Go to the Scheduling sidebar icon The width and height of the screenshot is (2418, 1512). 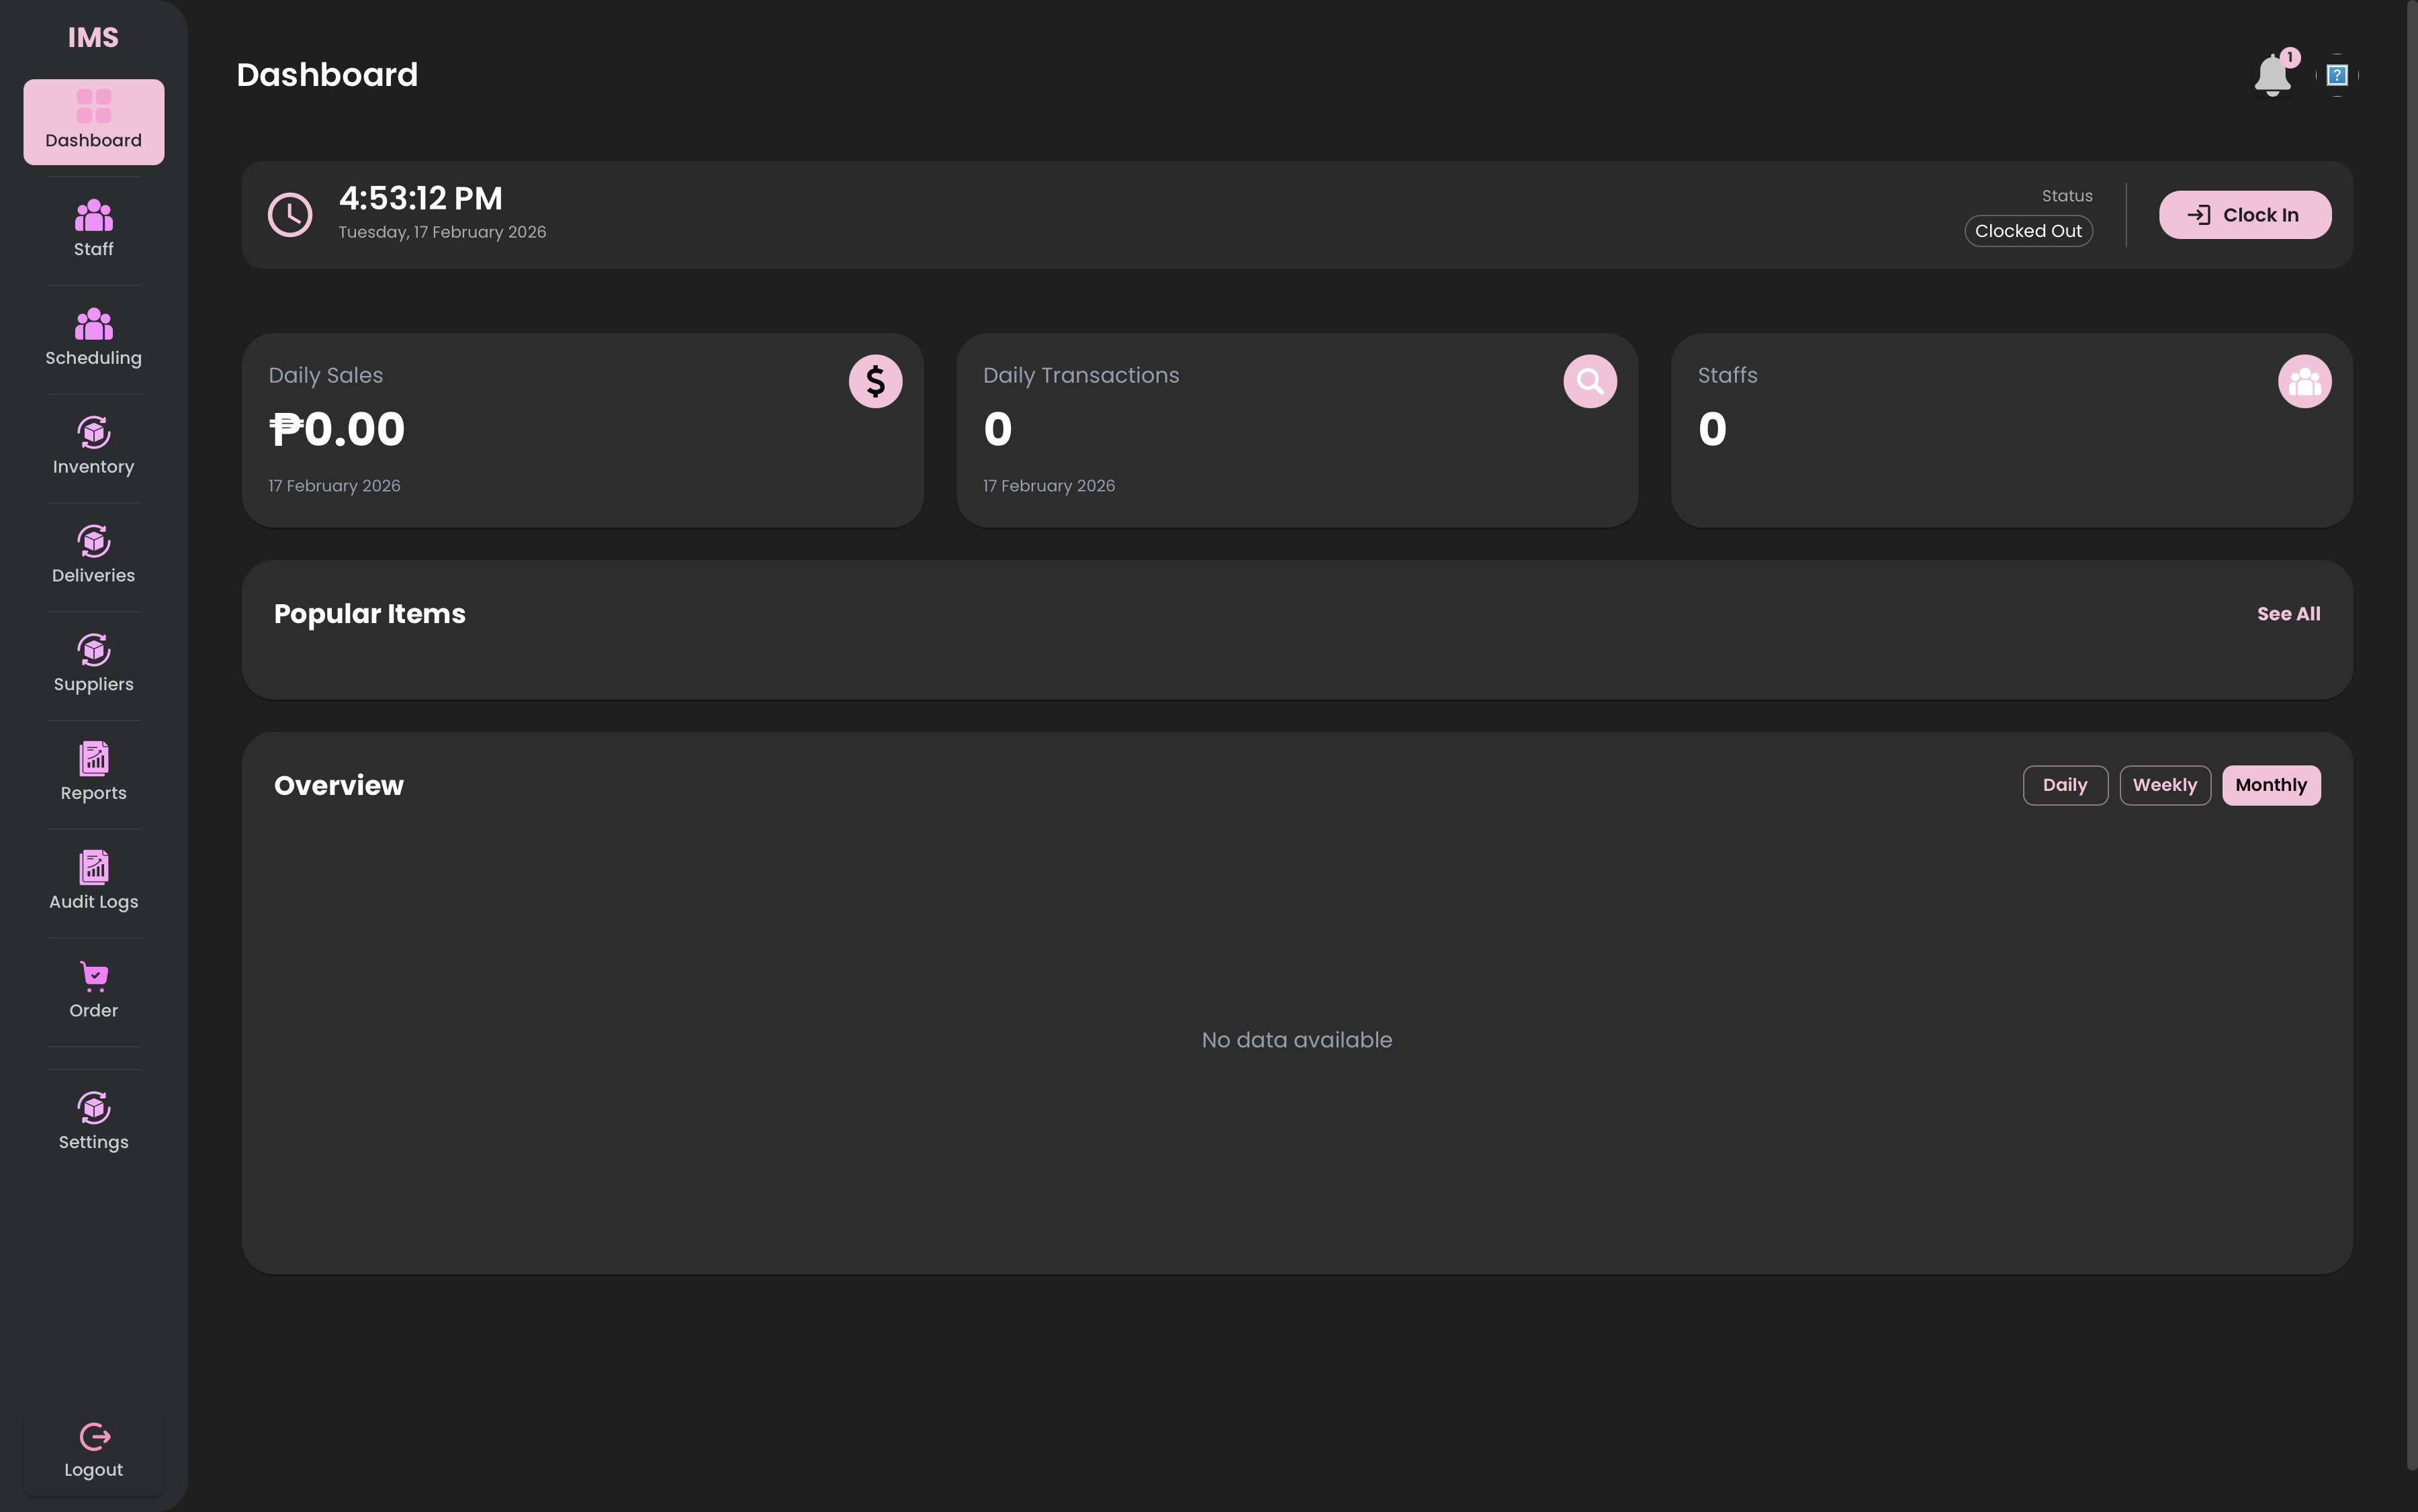(x=93, y=324)
